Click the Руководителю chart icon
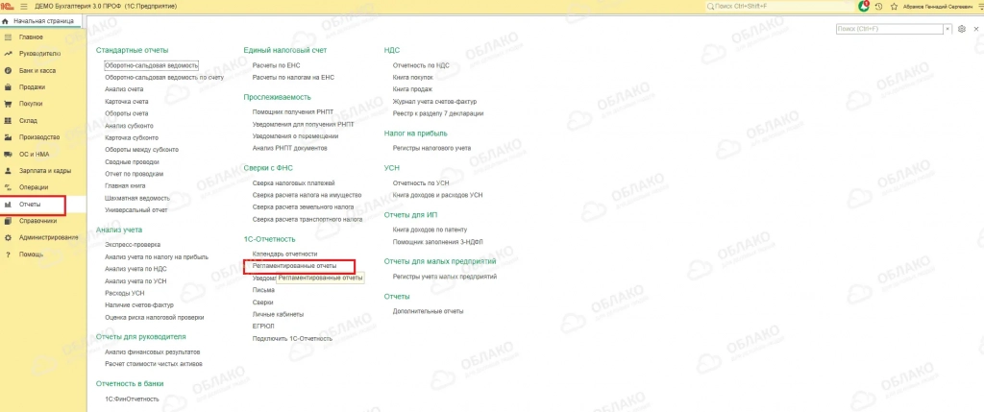The image size is (984, 412). coord(8,54)
